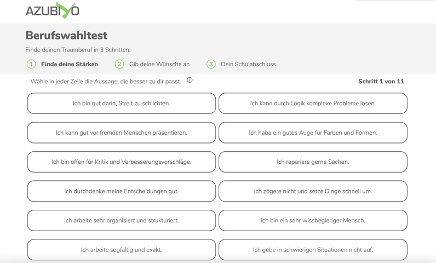This screenshot has height=263, width=436.
Task: Click 'Finde deinen Traumberuf in 3 Schritten:' text
Action: click(x=78, y=50)
